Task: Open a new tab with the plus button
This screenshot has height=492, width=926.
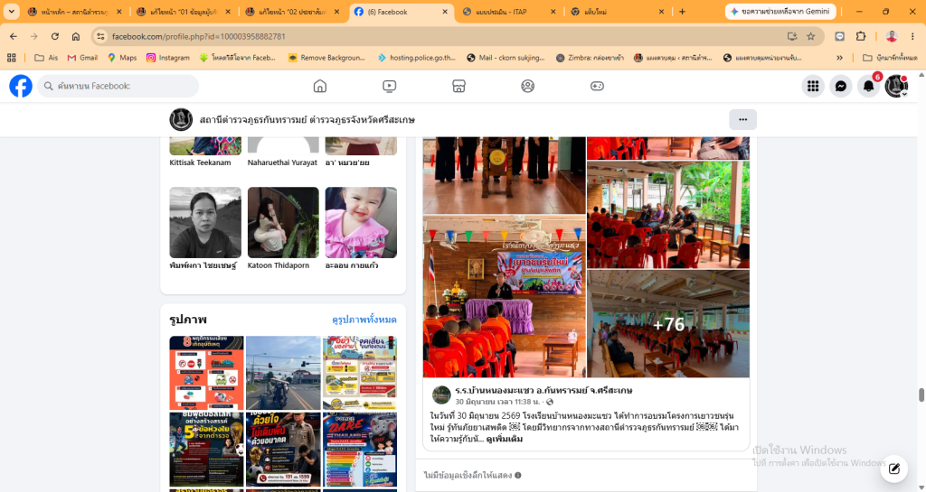Action: tap(682, 12)
